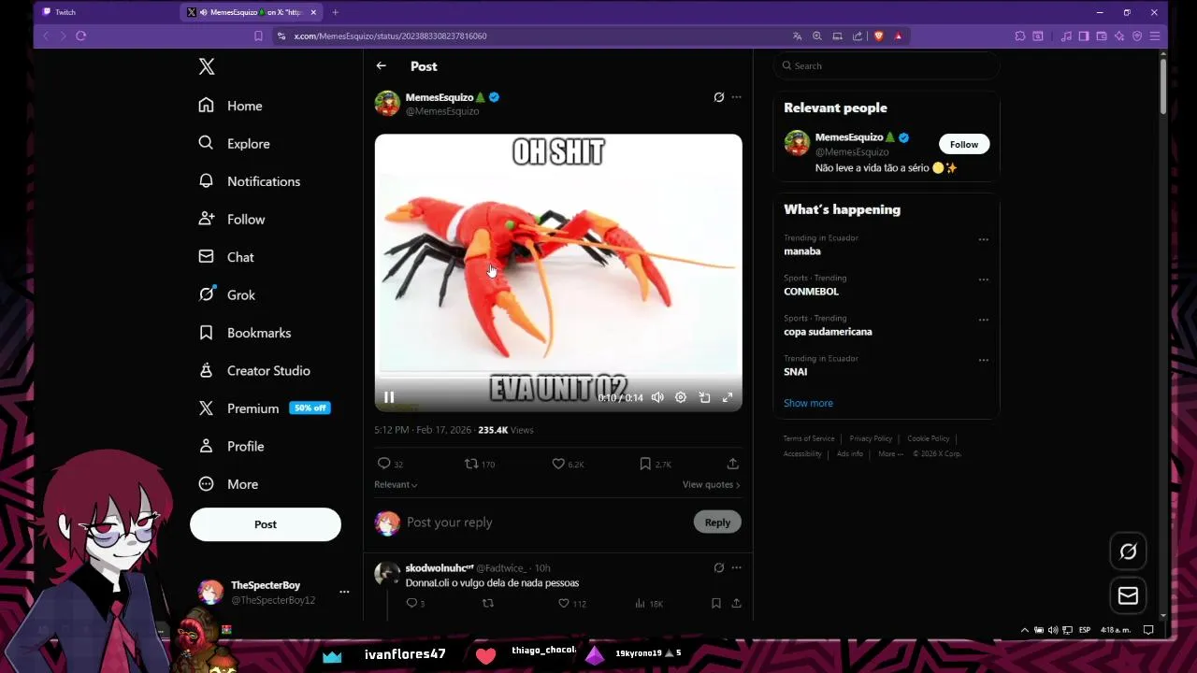
Task: Reload the page
Action: [81, 36]
